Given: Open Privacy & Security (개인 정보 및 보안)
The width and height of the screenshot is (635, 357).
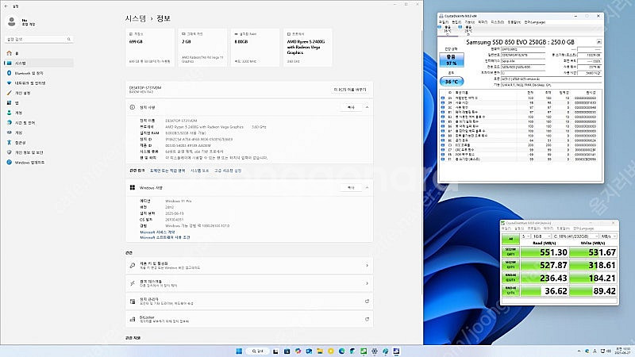Looking at the screenshot, I should click(x=38, y=152).
